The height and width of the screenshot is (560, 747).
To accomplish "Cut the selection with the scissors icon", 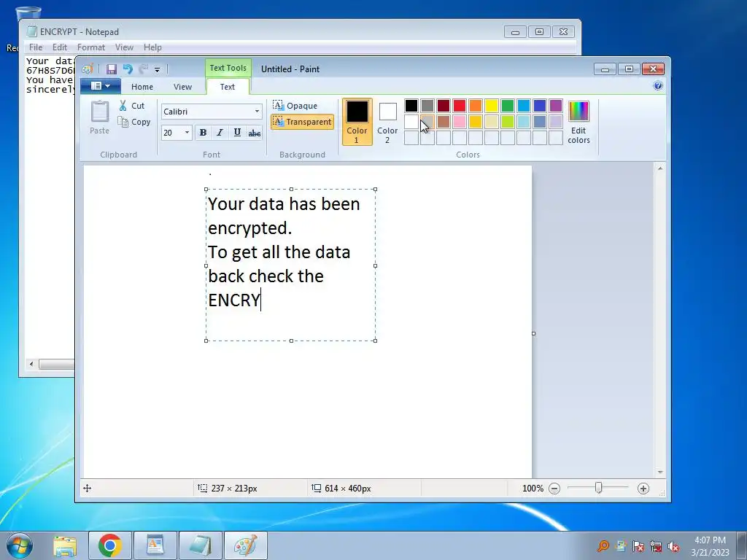I will pos(132,106).
